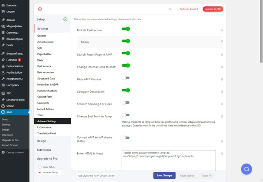Open Technical Support link

pyautogui.click(x=189, y=9)
